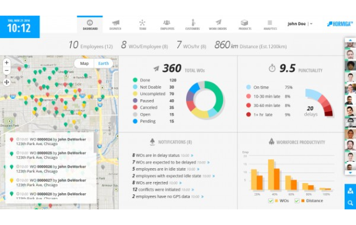Viewport: 356px width, 225px height.
Task: Open the Work Orders paper plane icon
Action: click(218, 22)
